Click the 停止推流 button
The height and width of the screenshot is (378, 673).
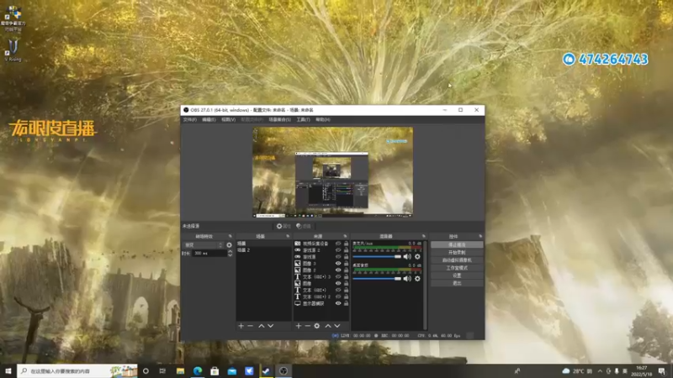[x=457, y=244]
